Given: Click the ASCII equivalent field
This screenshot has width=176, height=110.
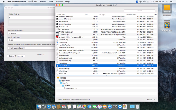Looking at the screenshot, I should tap(32, 40).
